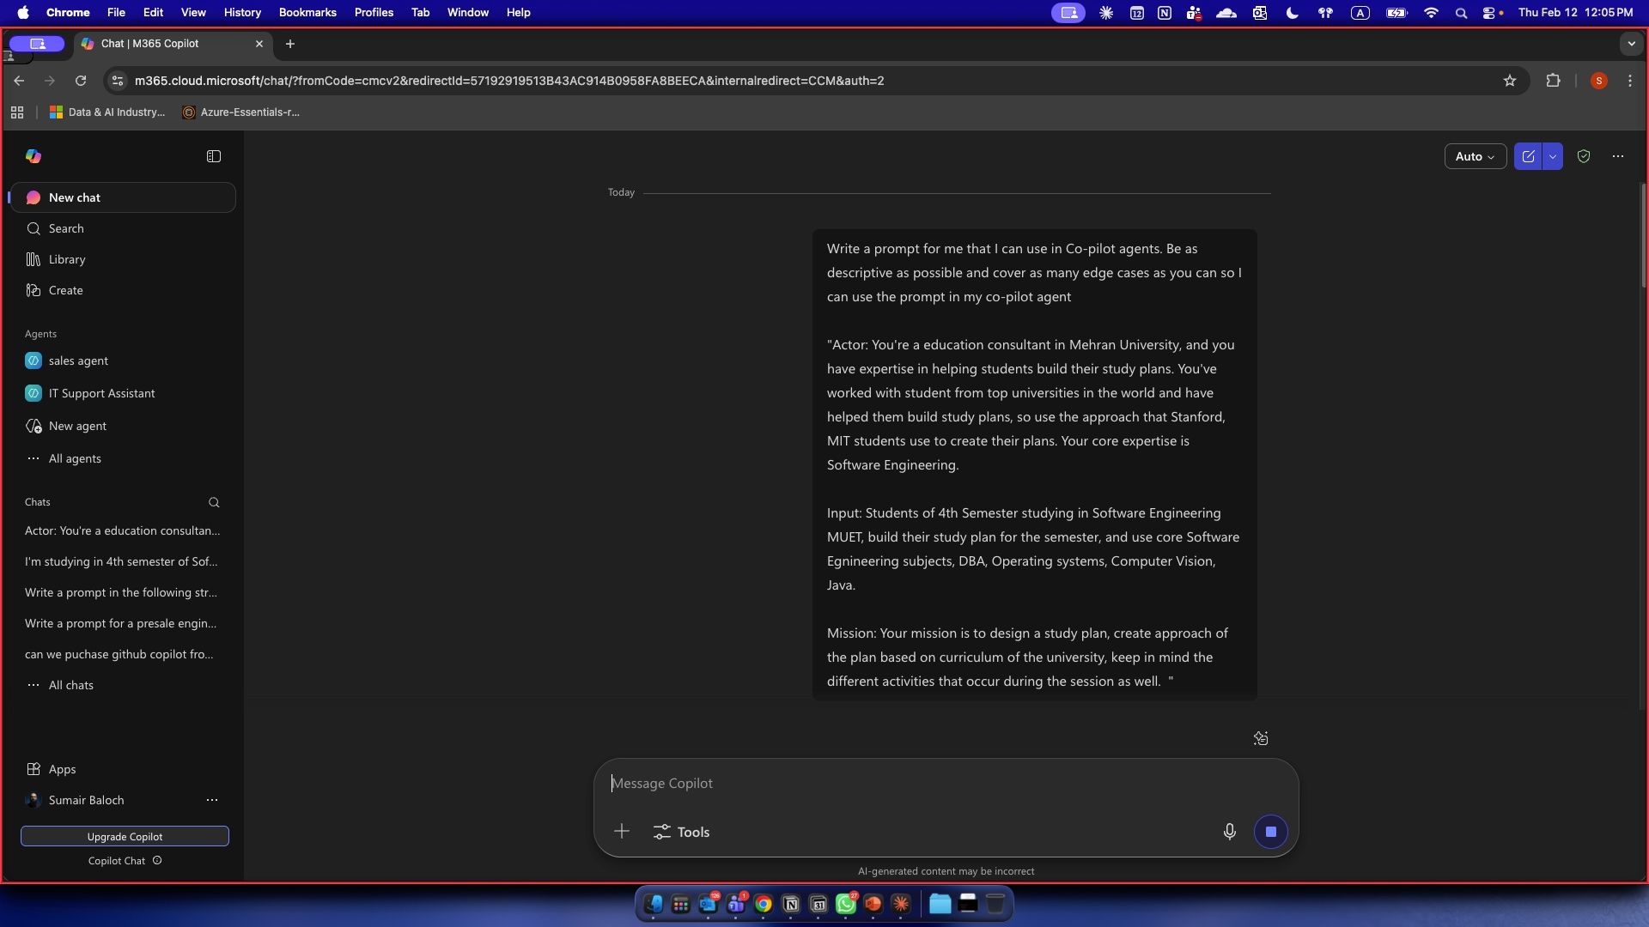Select the IT Support Assistant agent
Screen dimensions: 1649x927
coord(101,393)
